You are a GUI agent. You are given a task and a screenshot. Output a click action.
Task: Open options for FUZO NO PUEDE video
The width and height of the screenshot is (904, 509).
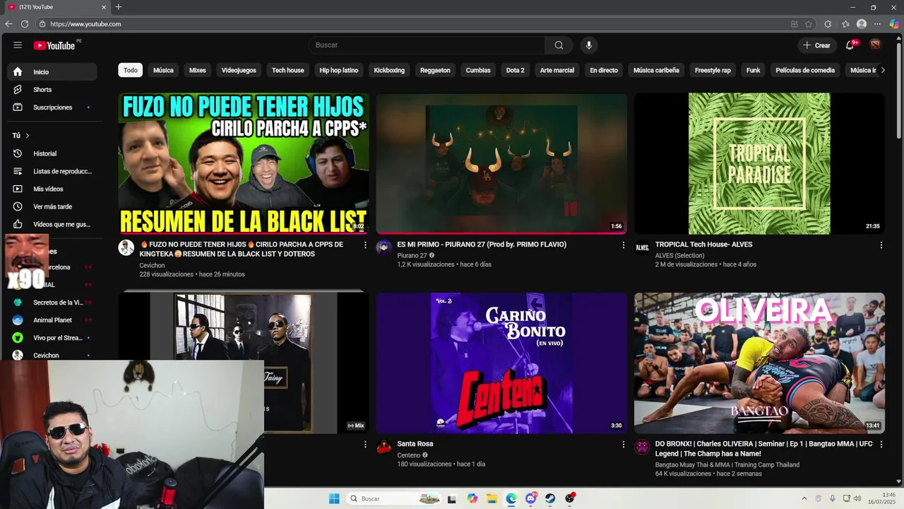click(365, 245)
